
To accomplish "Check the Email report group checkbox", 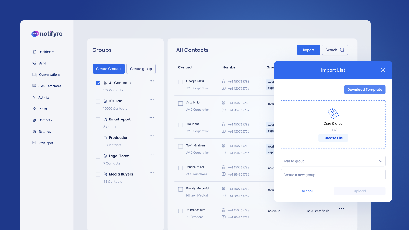I will [x=98, y=120].
